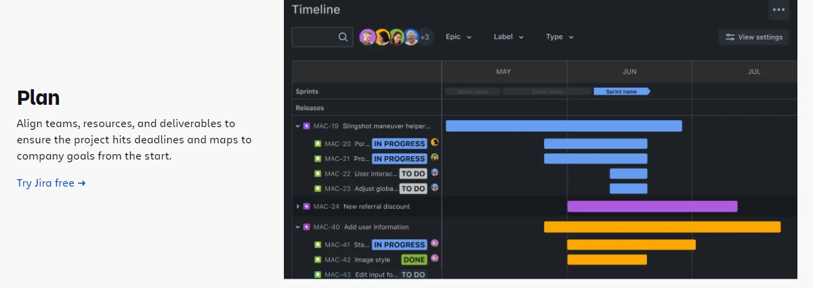Screen dimensions: 813x288
Task: Click the MAC-41 assignee avatar
Action: [x=435, y=243]
